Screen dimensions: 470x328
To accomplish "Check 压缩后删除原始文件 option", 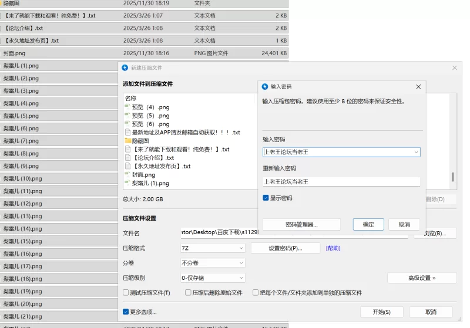I will coord(188,292).
